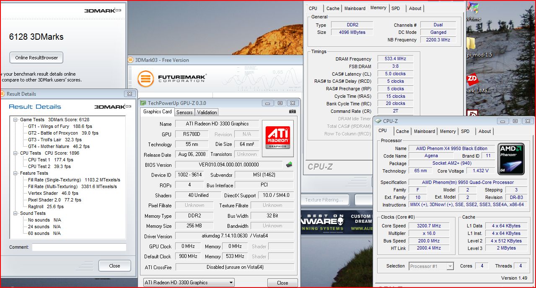Click the CPU-Z title bar icon
The image size is (536, 288).
click(378, 121)
